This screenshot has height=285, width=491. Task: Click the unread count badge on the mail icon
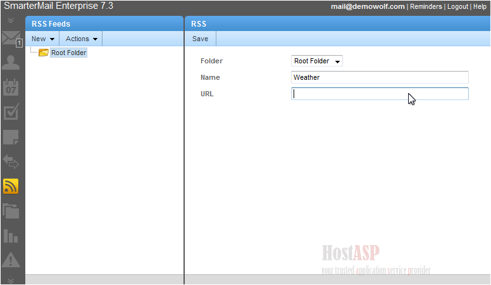pyautogui.click(x=19, y=43)
